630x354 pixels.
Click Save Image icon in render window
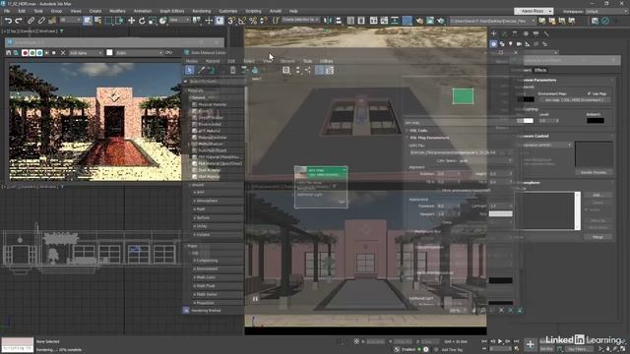point(9,53)
